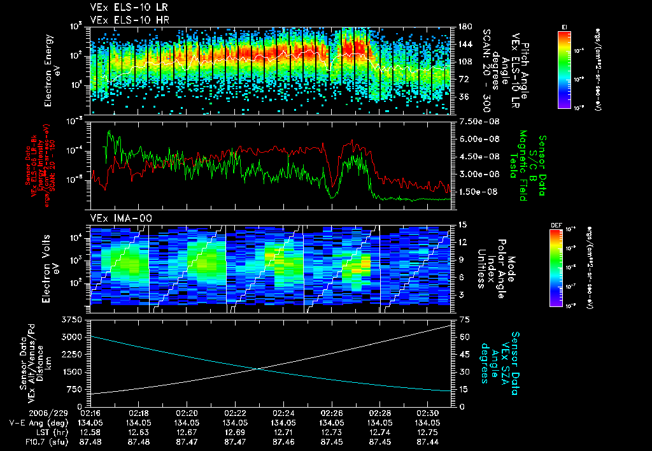This screenshot has width=652, height=451.
Task: Click the 'V-E Ang (deg)' row label
Action: 39,423
